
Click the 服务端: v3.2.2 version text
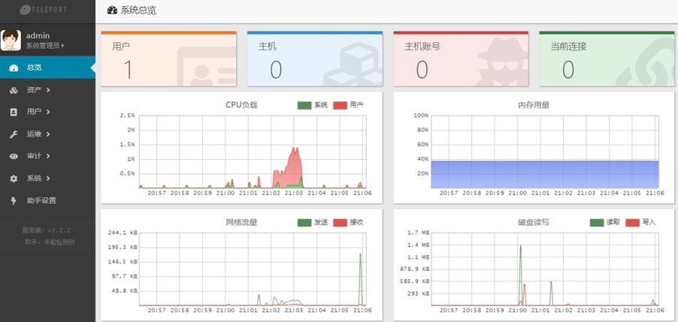(x=47, y=230)
